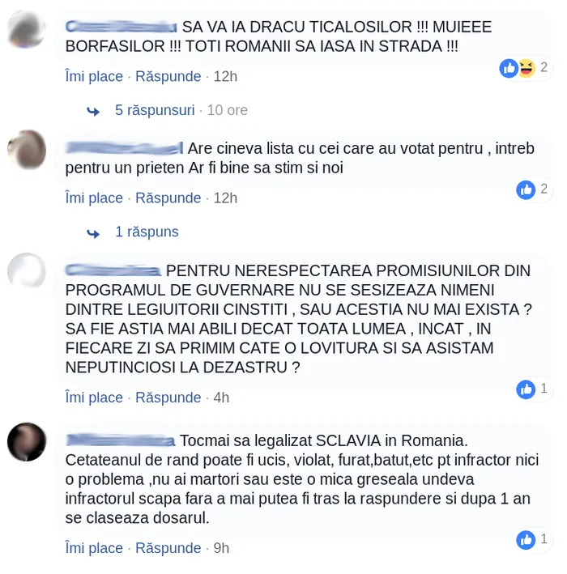Reply to the 'SA VA IA DRACU' comment
This screenshot has width=567, height=574.
(x=168, y=77)
